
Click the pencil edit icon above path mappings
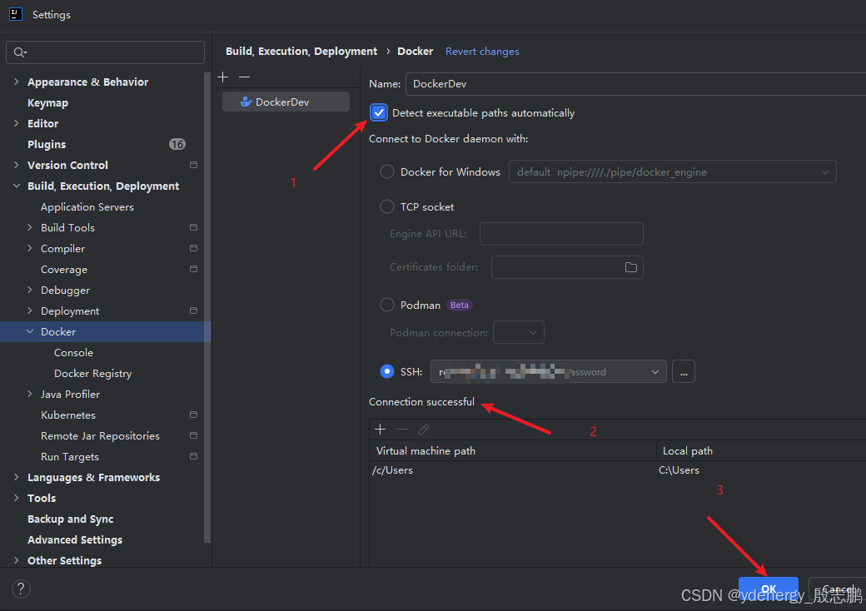tap(424, 430)
